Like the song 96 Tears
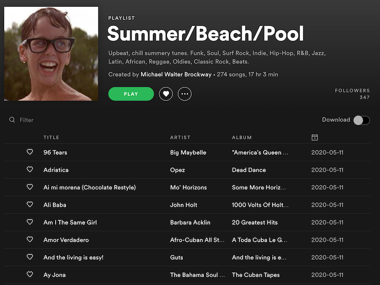The image size is (380, 285). point(30,152)
